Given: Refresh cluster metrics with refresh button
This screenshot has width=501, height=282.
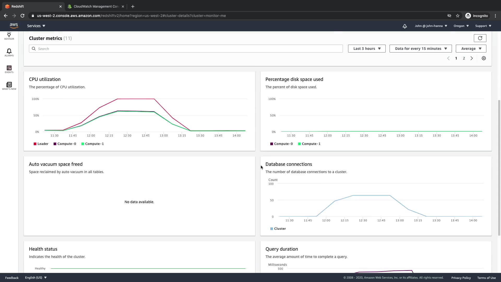Looking at the screenshot, I should tap(480, 38).
